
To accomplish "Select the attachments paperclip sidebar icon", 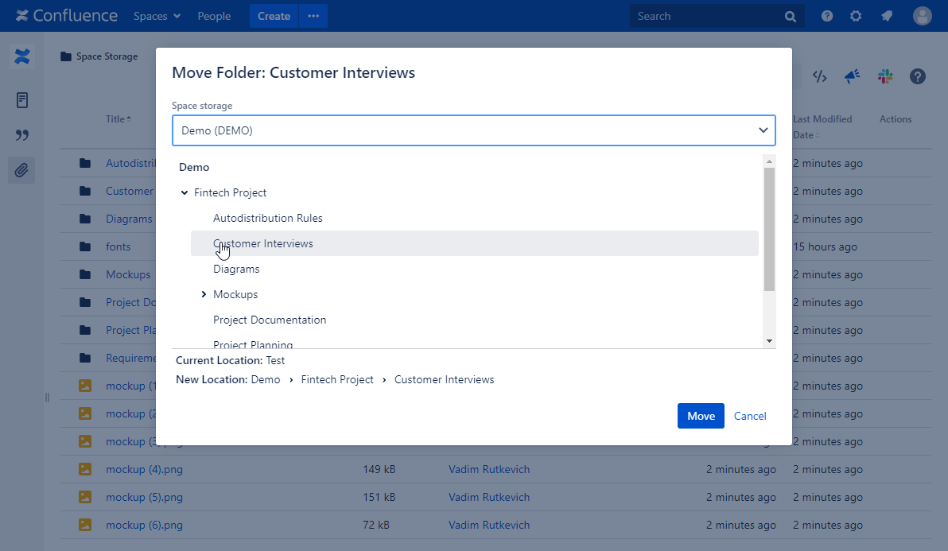I will click(22, 169).
